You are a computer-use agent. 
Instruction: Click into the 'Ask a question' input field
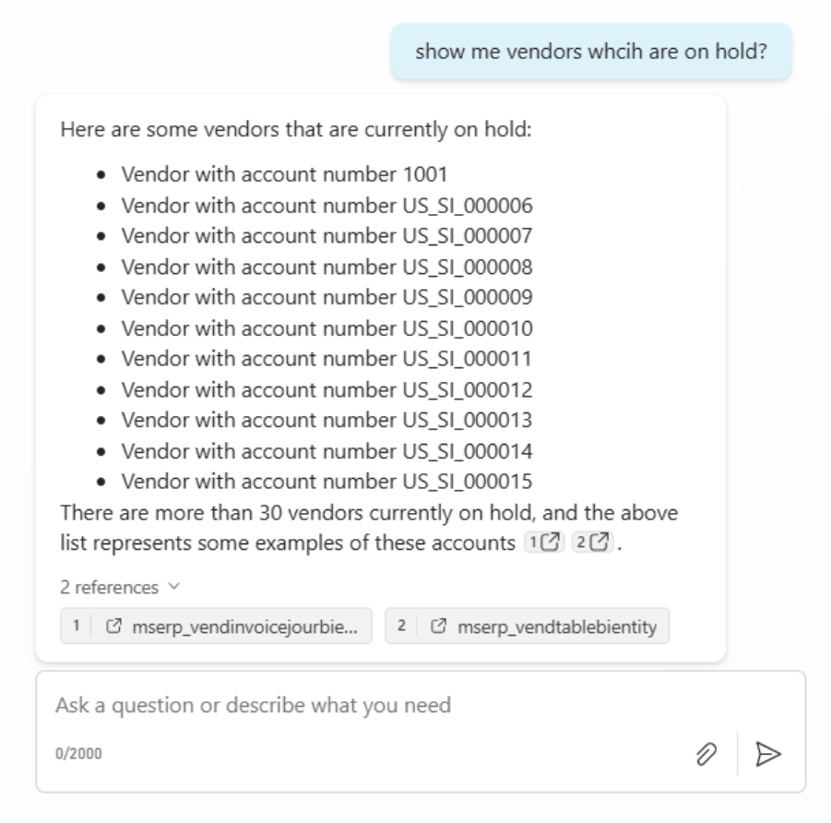click(x=369, y=706)
